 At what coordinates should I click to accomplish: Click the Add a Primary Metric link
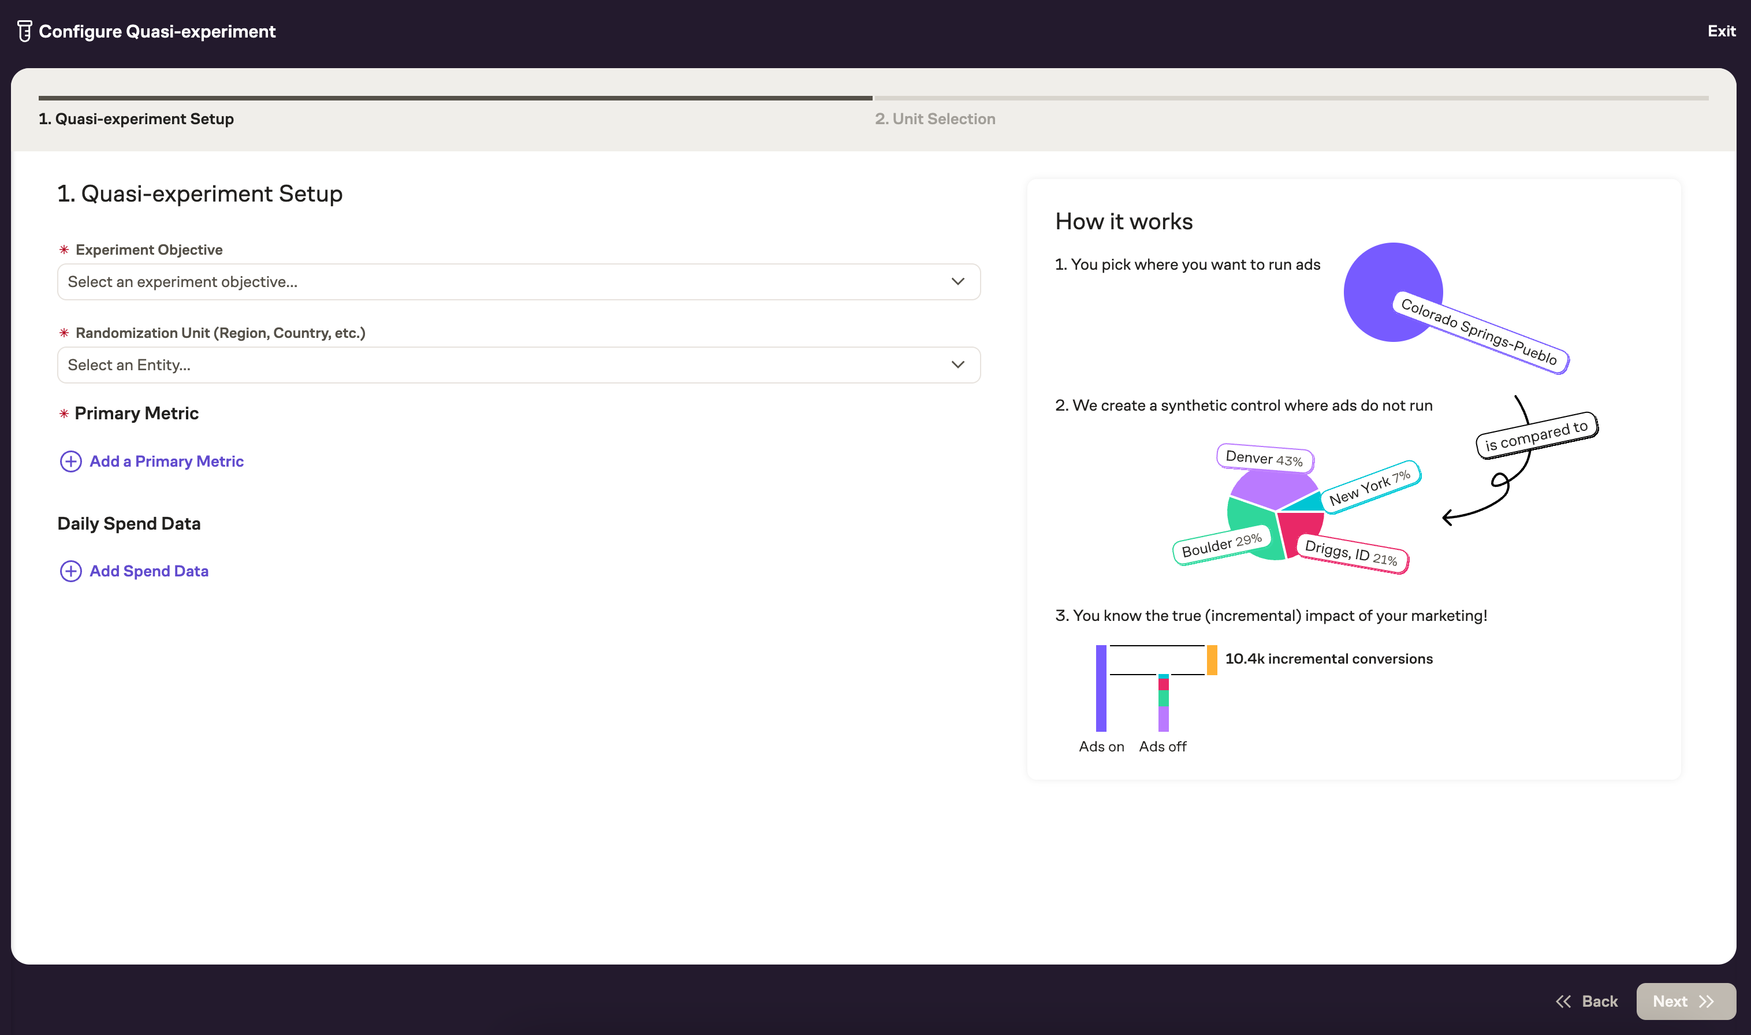point(166,461)
